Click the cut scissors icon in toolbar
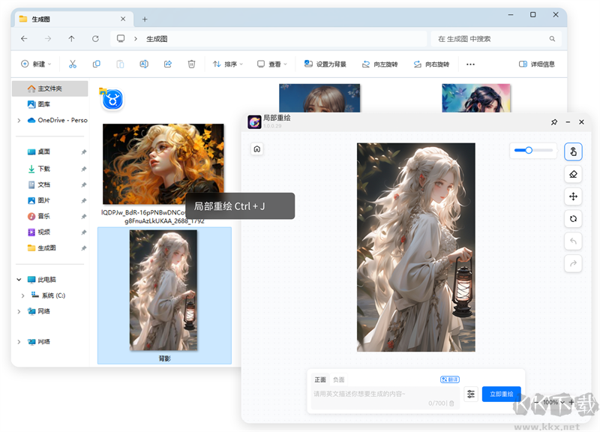 tap(73, 64)
